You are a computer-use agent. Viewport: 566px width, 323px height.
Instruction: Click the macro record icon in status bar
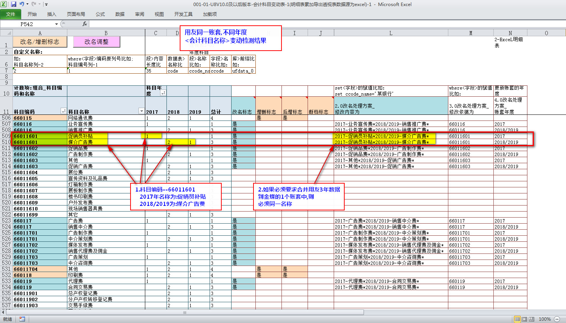[22, 319]
